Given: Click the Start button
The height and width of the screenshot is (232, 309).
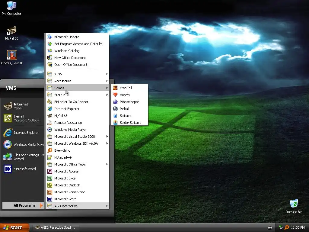Looking at the screenshot, I should pyautogui.click(x=14, y=227).
